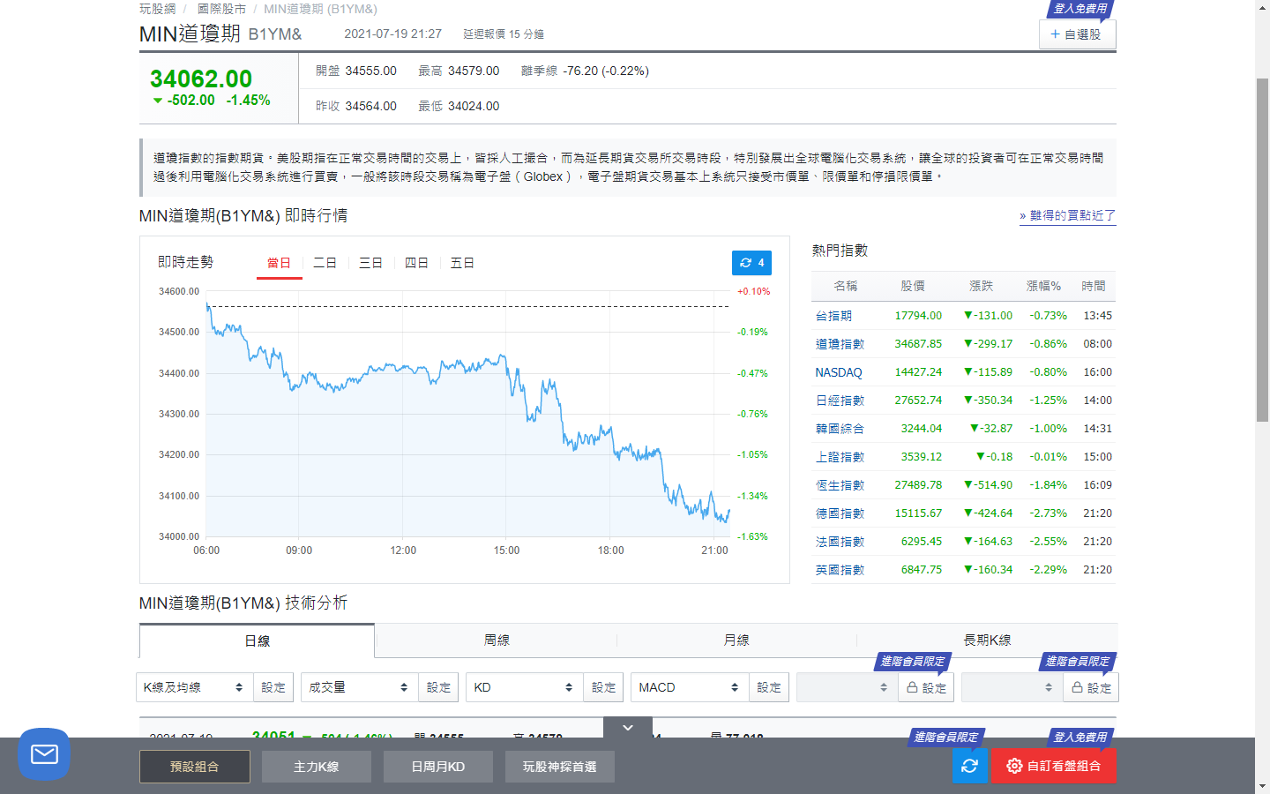This screenshot has width=1270, height=794.
Task: Select the 月線 technical analysis tab
Action: (736, 640)
